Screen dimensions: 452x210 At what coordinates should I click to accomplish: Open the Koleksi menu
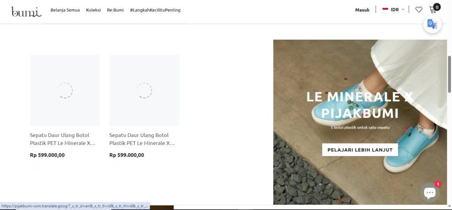[94, 10]
